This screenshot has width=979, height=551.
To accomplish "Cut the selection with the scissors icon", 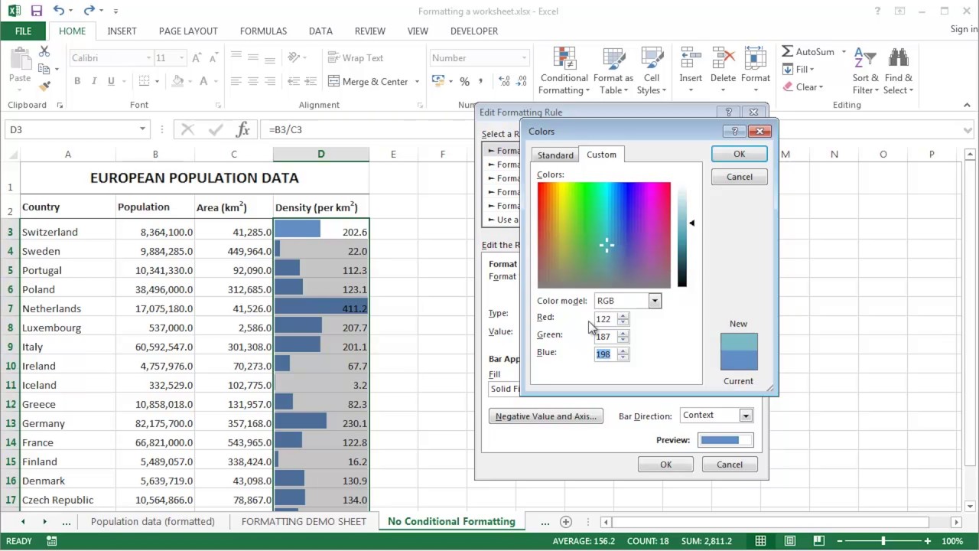I will (x=44, y=51).
